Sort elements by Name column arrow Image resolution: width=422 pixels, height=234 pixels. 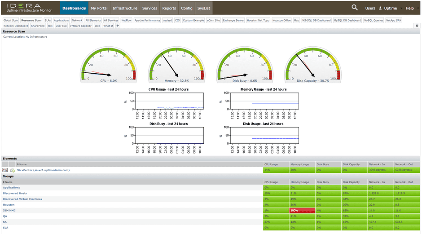click(x=18, y=164)
